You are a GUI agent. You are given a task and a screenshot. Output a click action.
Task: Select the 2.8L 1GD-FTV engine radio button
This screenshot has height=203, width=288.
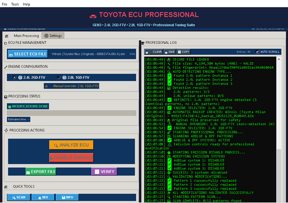point(58,77)
